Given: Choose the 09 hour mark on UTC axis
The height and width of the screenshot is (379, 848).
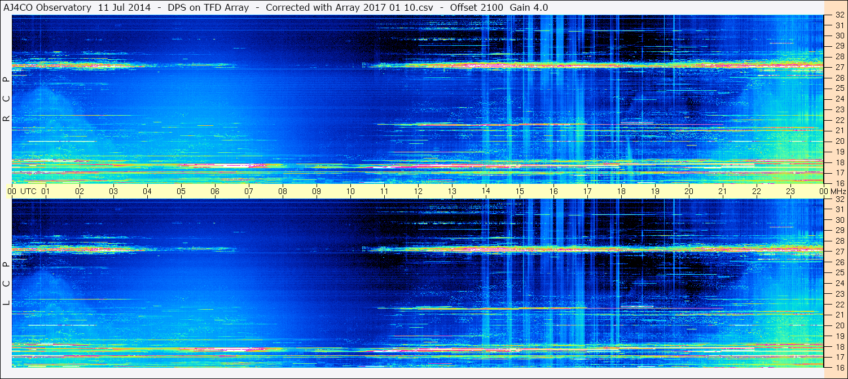Looking at the screenshot, I should pyautogui.click(x=317, y=191).
